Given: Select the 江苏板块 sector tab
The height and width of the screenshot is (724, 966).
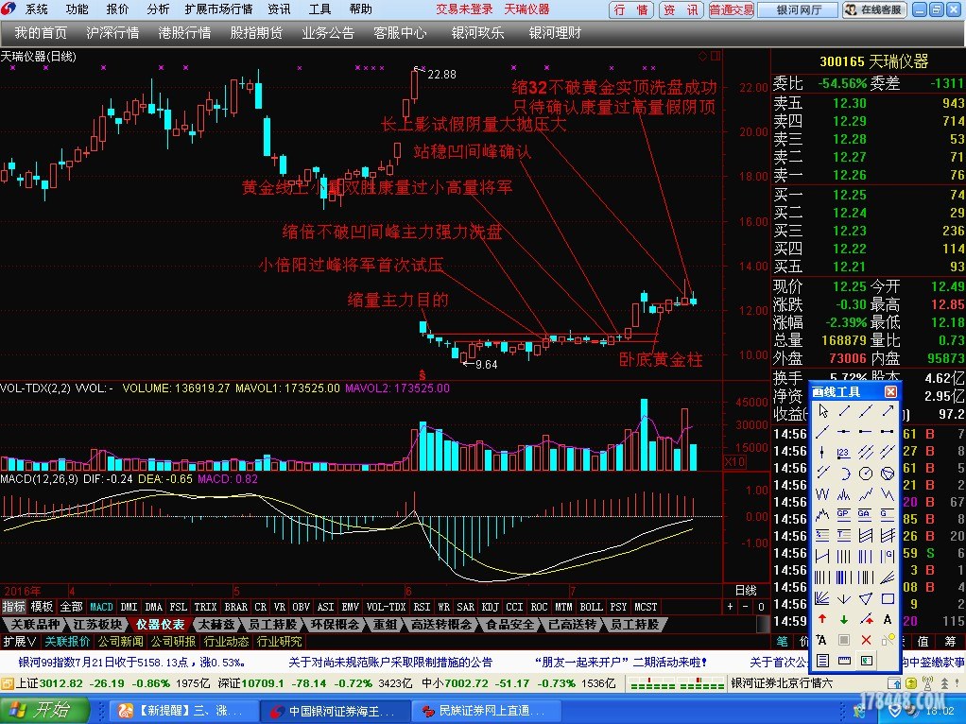Looking at the screenshot, I should 98,625.
